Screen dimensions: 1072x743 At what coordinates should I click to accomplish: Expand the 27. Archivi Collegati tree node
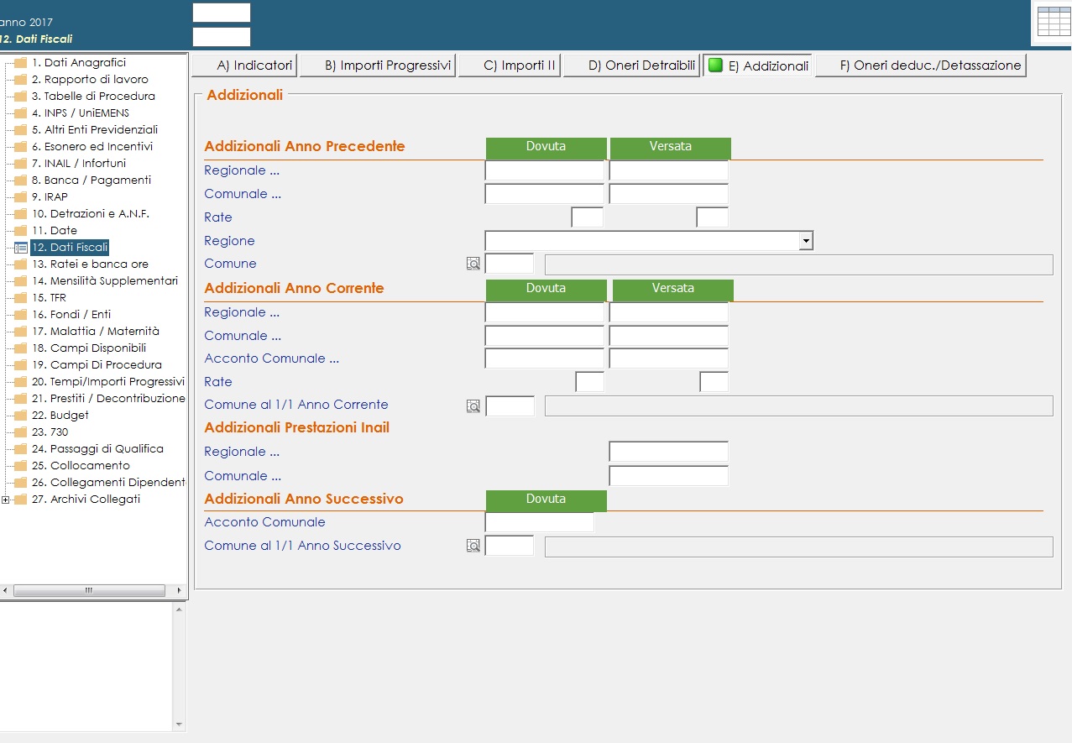coord(6,500)
